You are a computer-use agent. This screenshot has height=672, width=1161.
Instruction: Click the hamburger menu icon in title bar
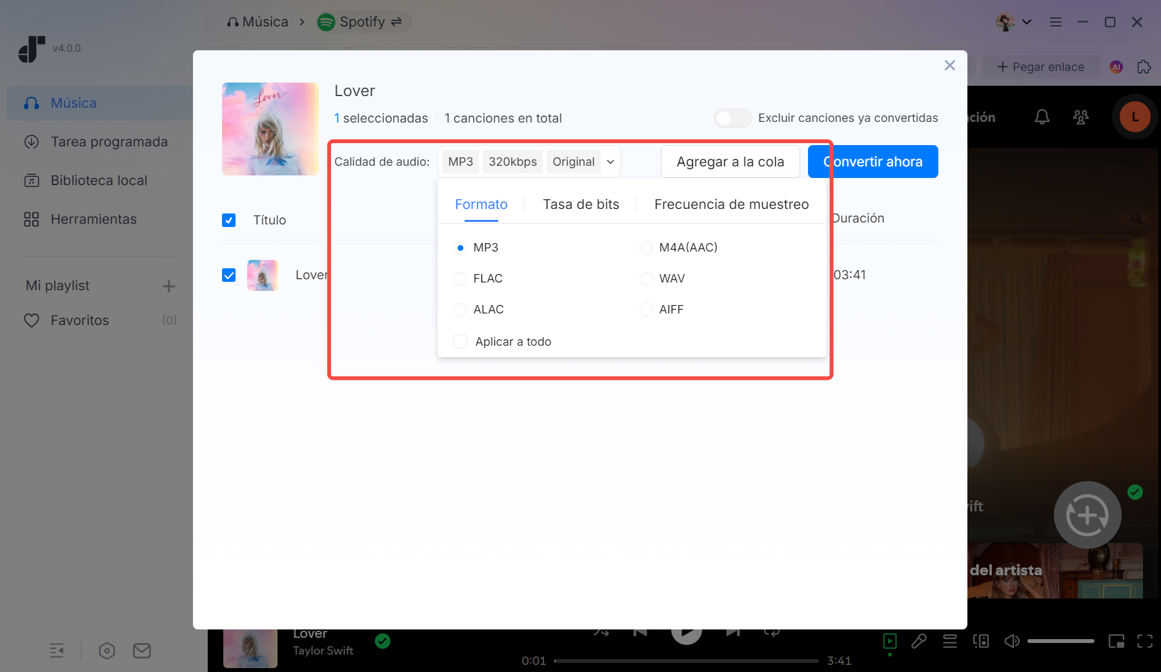1056,22
